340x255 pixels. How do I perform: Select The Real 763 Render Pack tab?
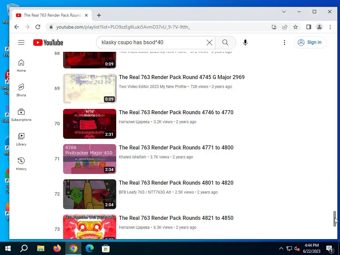click(x=51, y=15)
